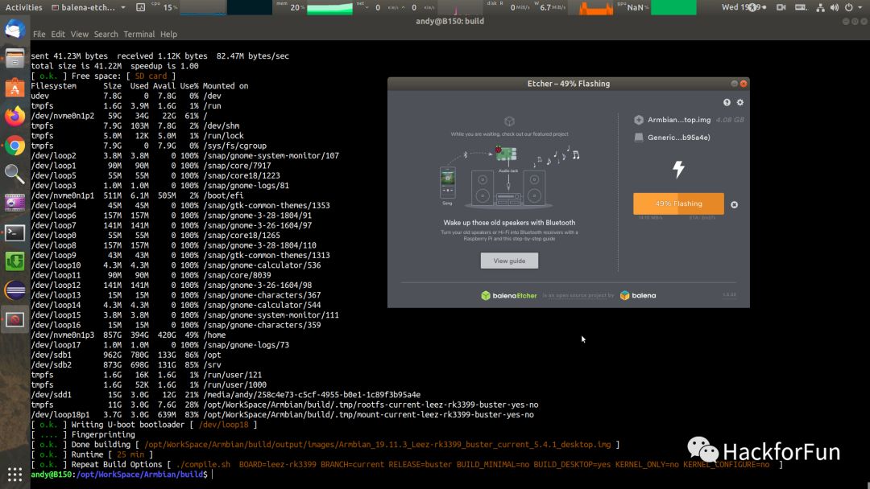Click Activities in the top bar
Image resolution: width=870 pixels, height=489 pixels.
click(x=23, y=7)
